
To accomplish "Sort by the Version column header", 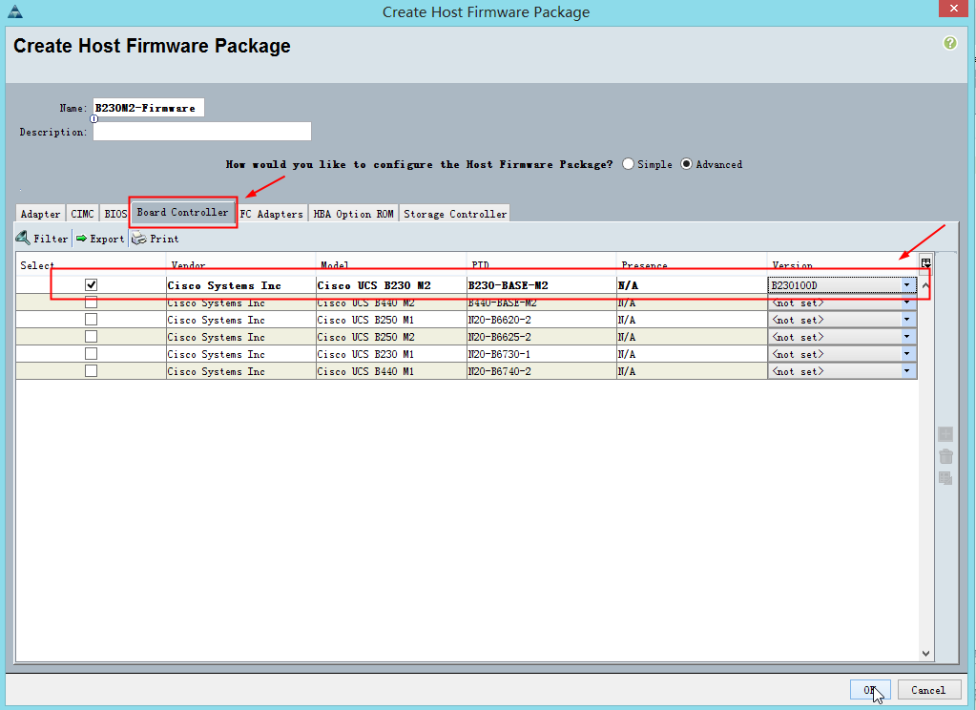I will (x=842, y=264).
